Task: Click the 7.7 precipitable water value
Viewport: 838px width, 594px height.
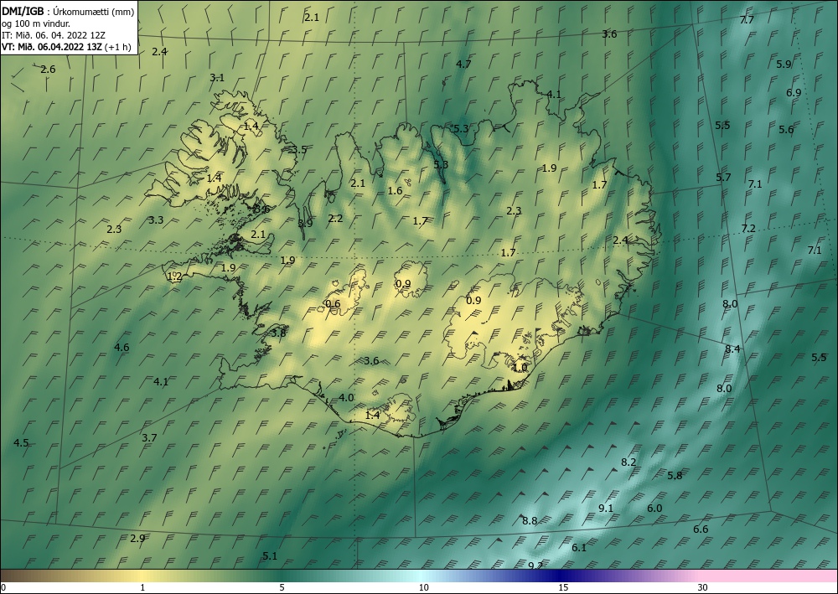Action: coord(747,20)
